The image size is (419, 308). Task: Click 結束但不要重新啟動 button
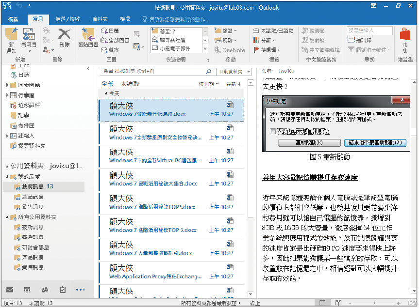click(x=375, y=142)
